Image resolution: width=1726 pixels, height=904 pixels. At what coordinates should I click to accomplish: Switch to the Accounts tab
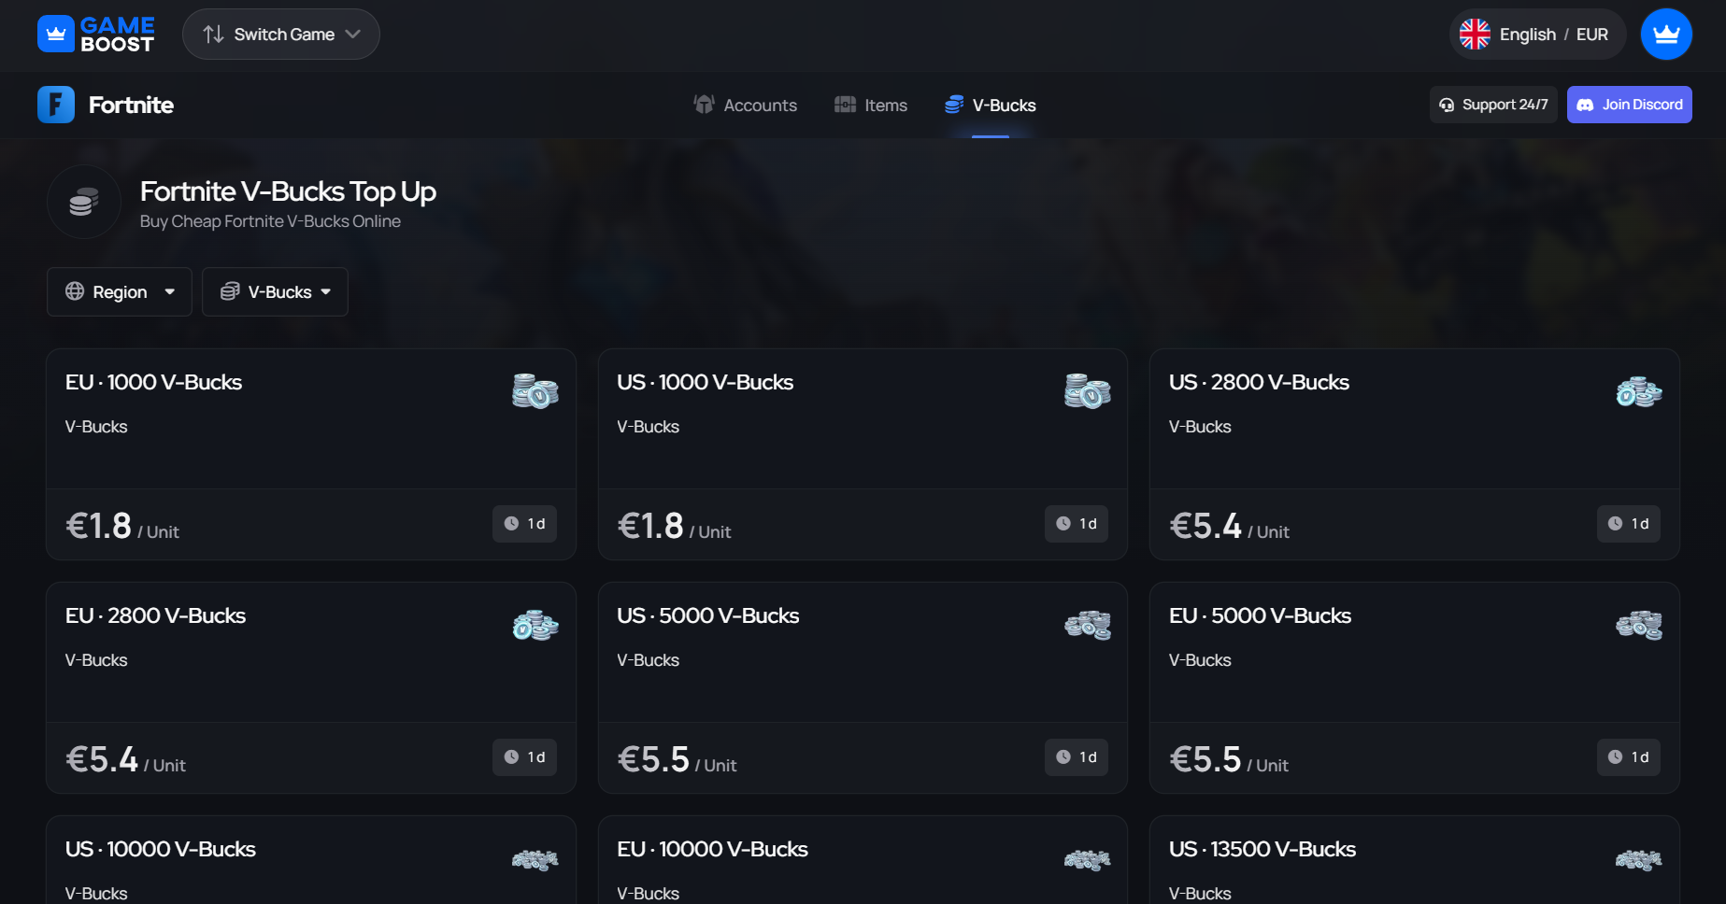[x=745, y=105]
